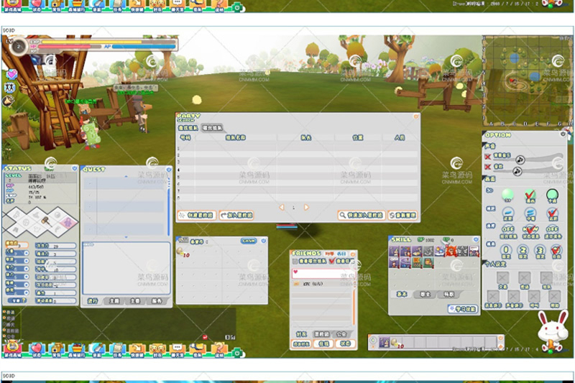Go to next page in PARTY list
The width and height of the screenshot is (575, 383).
click(x=306, y=207)
